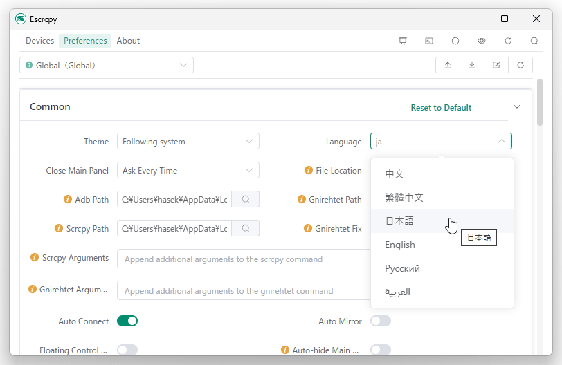This screenshot has width=562, height=365.
Task: Disable the Auto Connect toggle
Action: click(x=127, y=321)
